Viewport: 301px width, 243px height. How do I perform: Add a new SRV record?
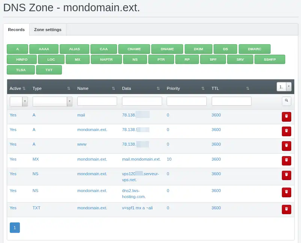click(240, 60)
